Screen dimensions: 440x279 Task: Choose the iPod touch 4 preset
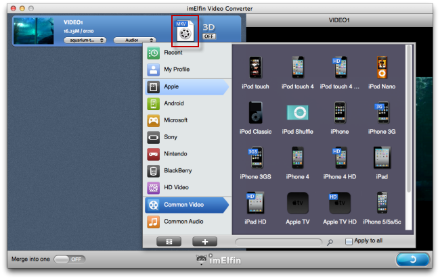tap(297, 72)
